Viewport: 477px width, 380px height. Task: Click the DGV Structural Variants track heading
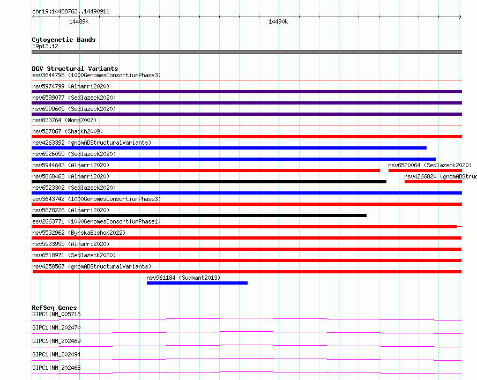pos(75,69)
